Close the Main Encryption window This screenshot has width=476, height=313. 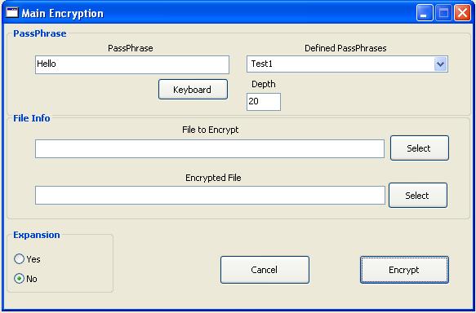pyautogui.click(x=462, y=13)
